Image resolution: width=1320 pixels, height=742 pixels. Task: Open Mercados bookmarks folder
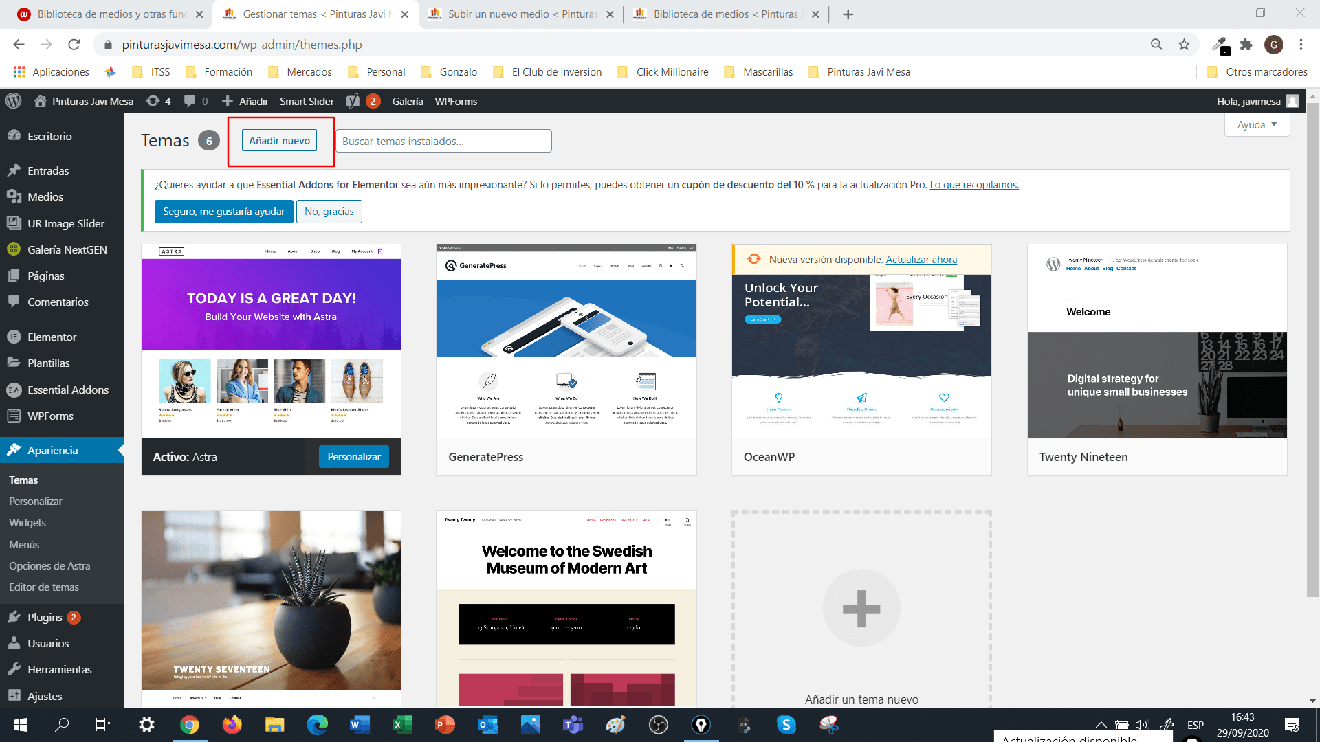tap(300, 72)
